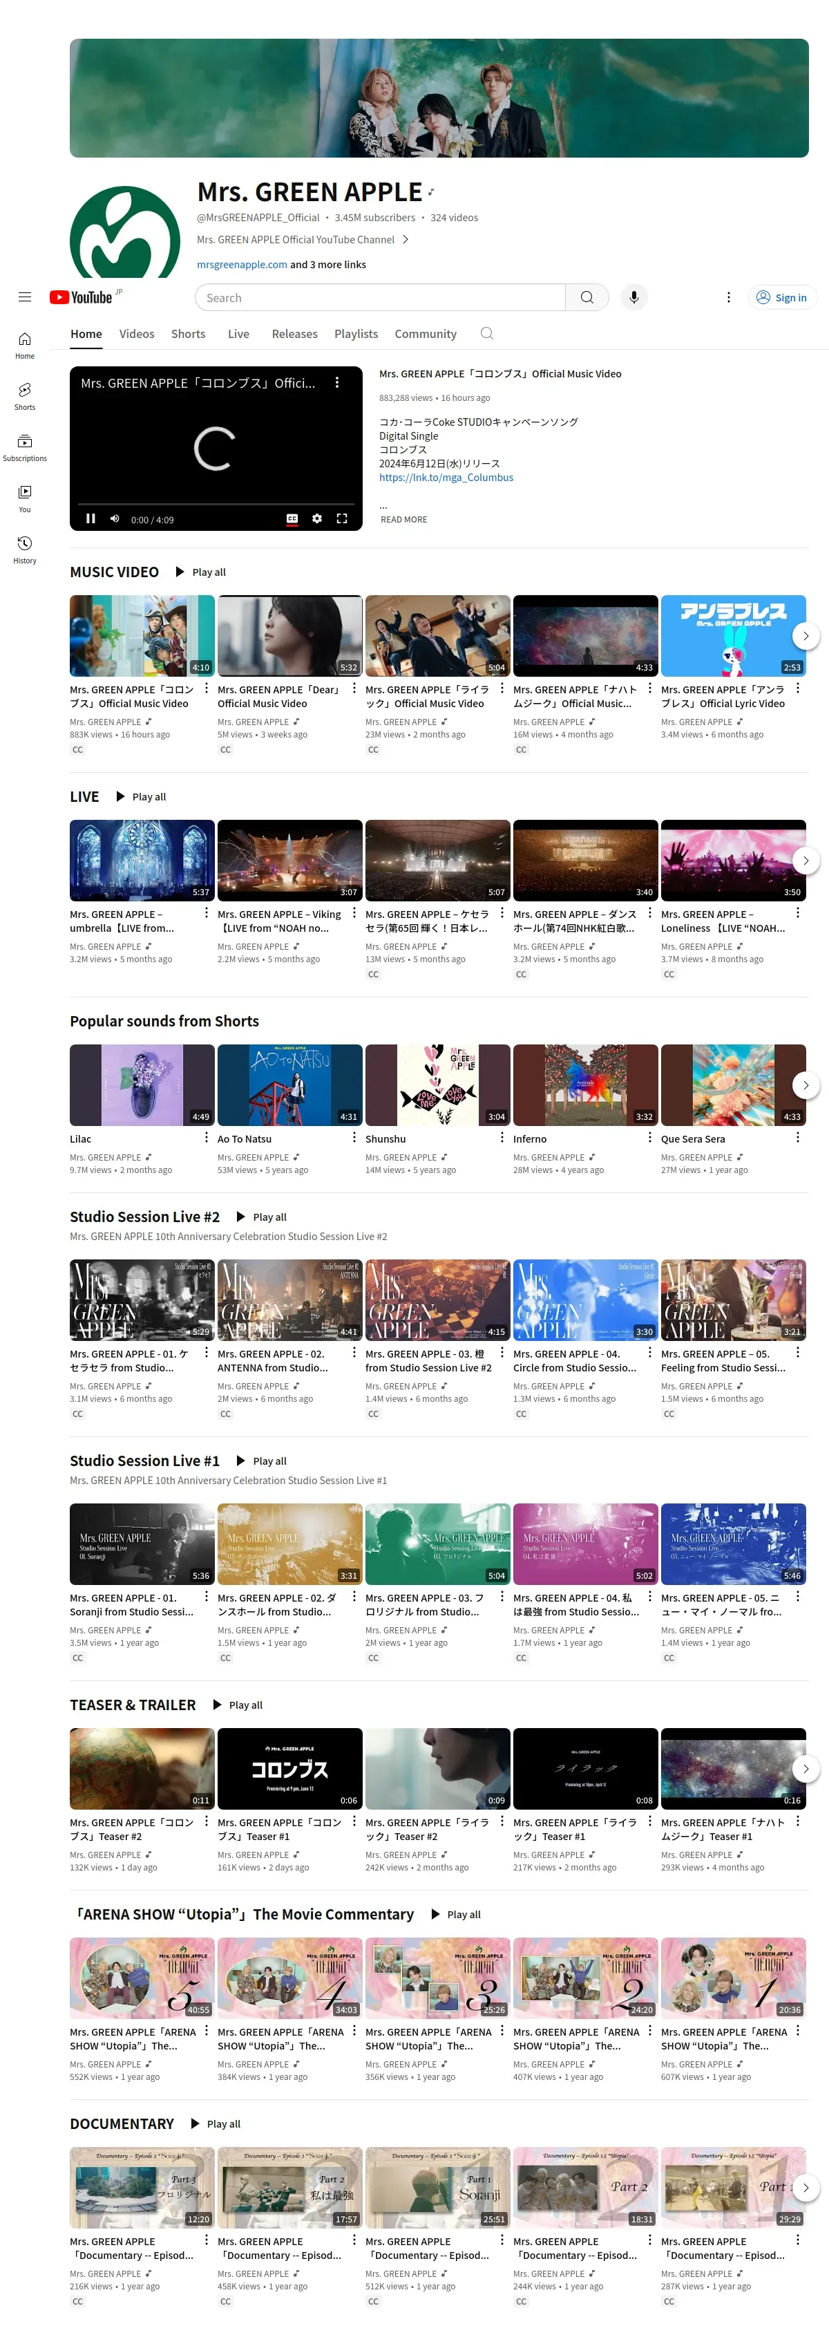Show next videos in MUSIC VIDEO row

806,635
